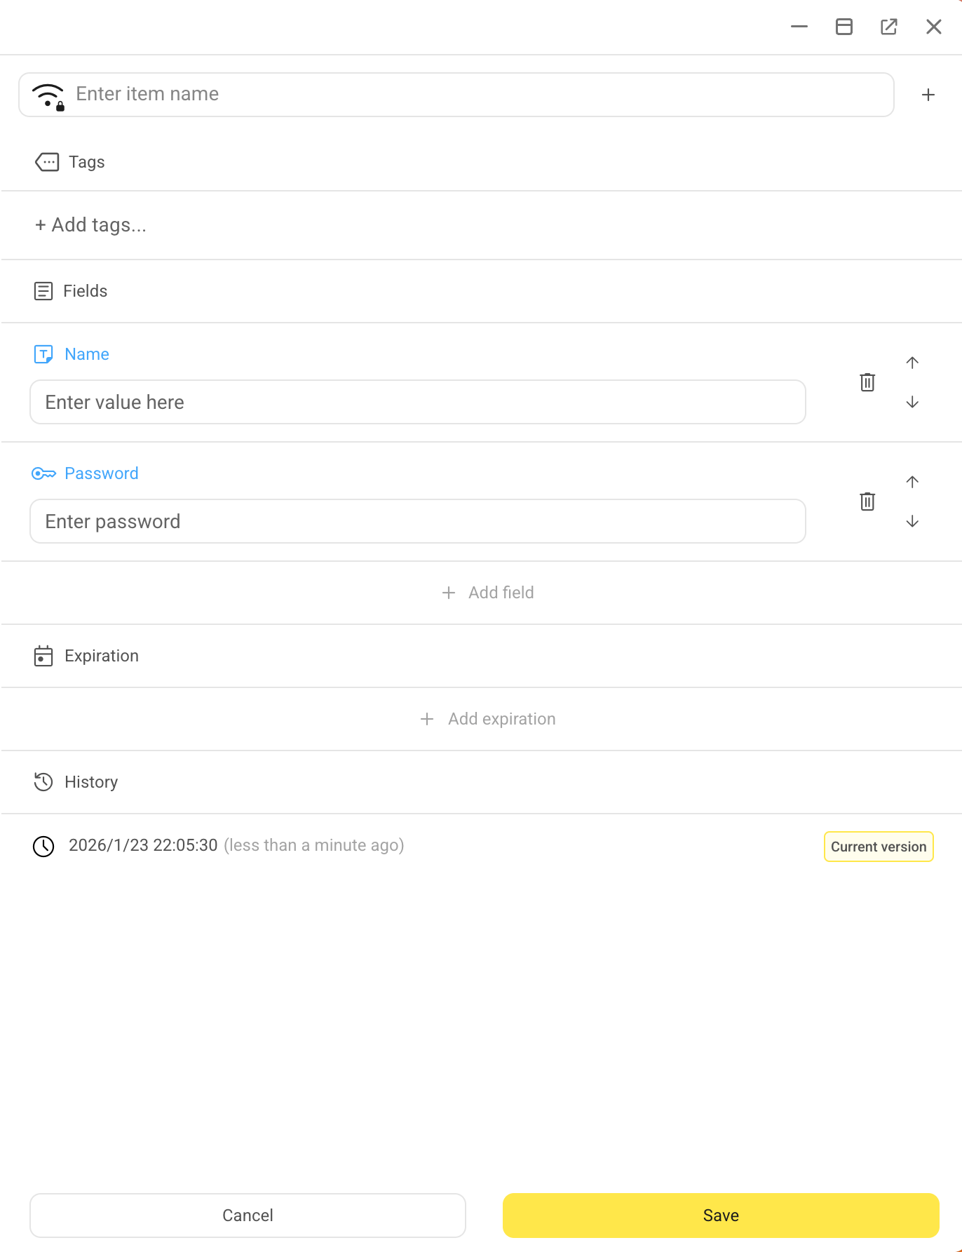
Task: Open item in separate window
Action: [888, 27]
